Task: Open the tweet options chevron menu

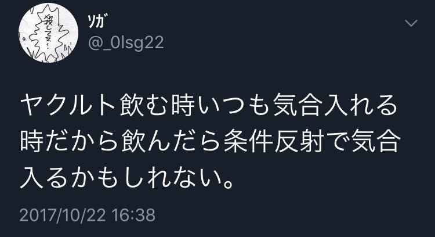Action: [x=411, y=23]
